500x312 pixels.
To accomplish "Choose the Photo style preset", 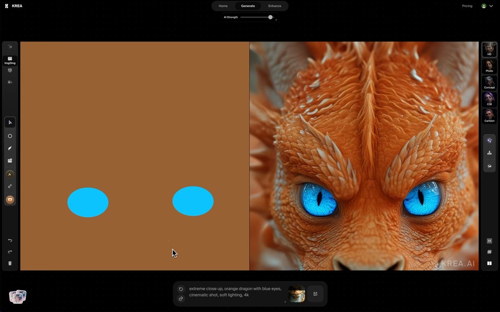I will [x=489, y=66].
